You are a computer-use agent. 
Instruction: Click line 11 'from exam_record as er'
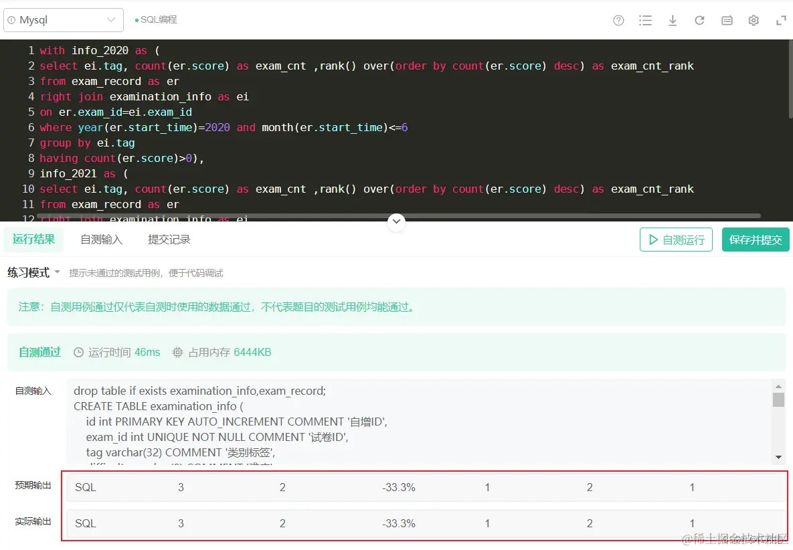coord(109,204)
